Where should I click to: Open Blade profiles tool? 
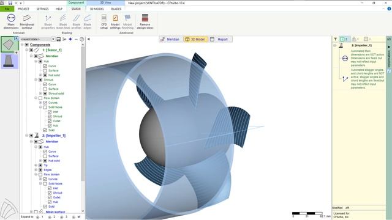coord(76,21)
